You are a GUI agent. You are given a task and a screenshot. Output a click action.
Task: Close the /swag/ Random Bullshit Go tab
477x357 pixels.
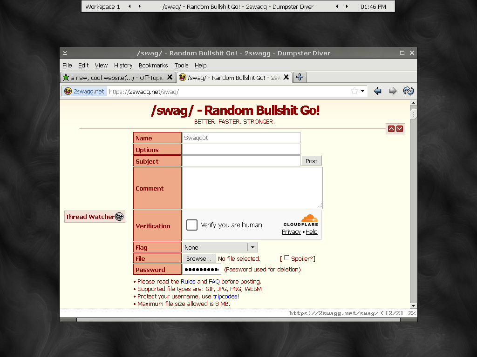[x=286, y=78]
